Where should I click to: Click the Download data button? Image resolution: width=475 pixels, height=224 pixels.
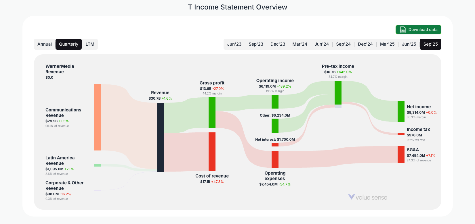(418, 30)
